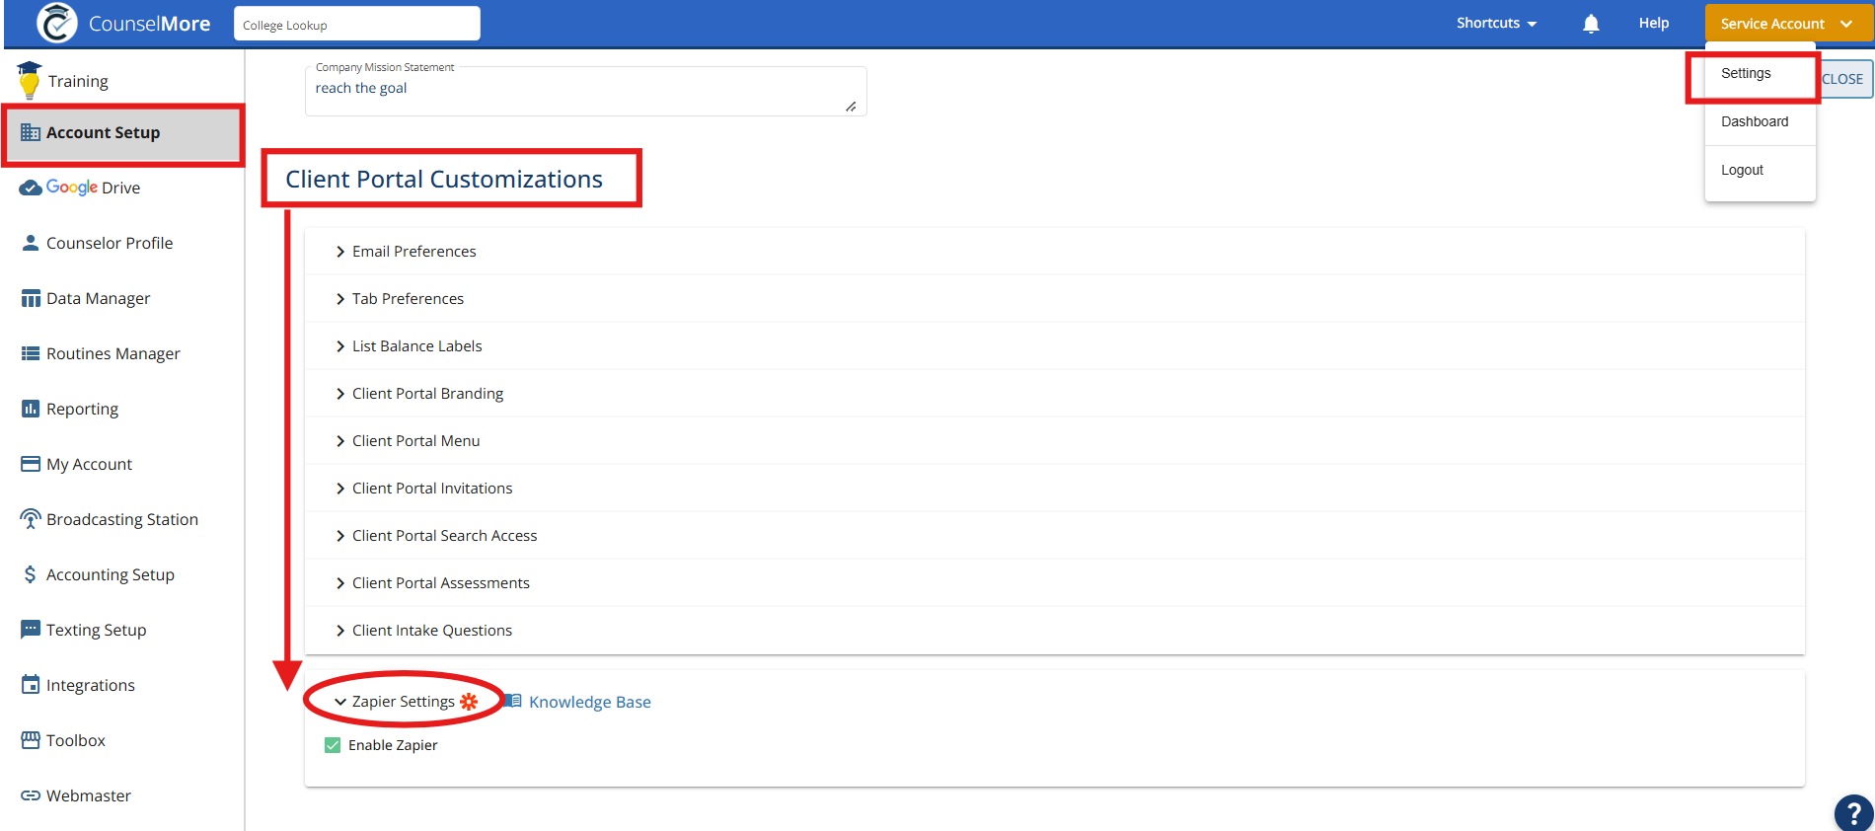Open notifications bell icon
1875x831 pixels.
(x=1591, y=24)
